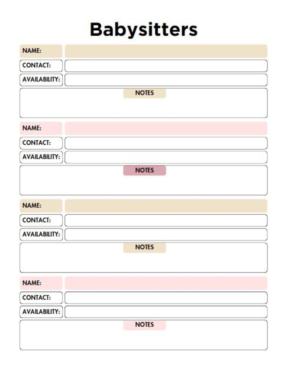This screenshot has height=369, width=286.
Task: Click the first beige NAME: label box
Action: pos(41,51)
